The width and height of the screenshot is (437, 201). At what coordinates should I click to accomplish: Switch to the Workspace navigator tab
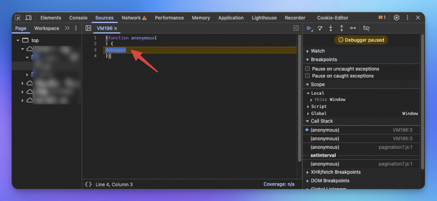[47, 28]
